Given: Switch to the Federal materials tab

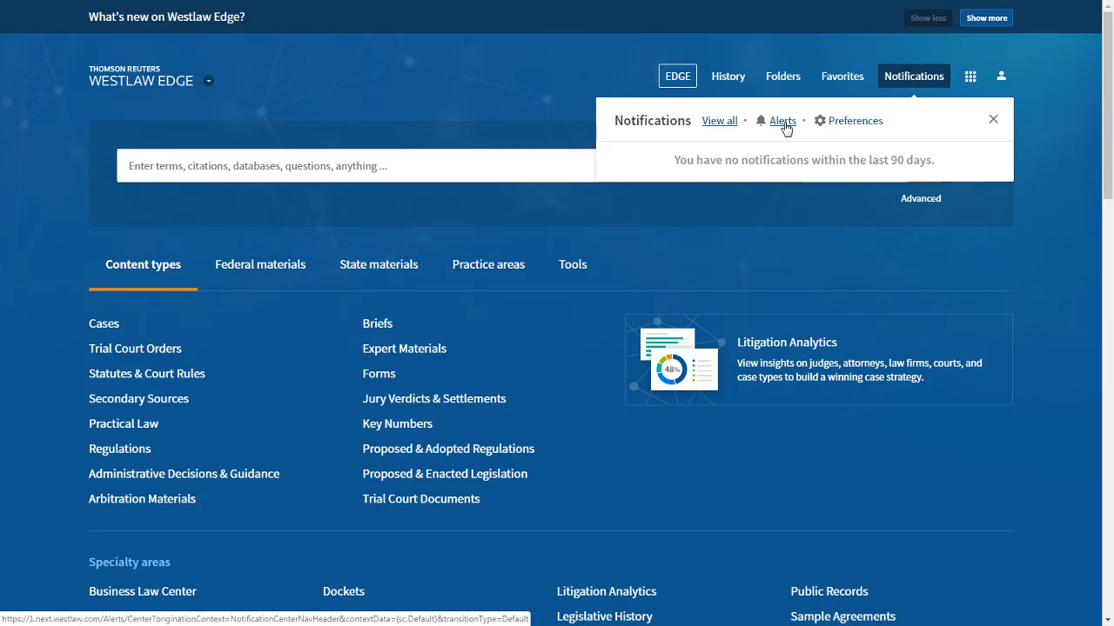Looking at the screenshot, I should (260, 264).
